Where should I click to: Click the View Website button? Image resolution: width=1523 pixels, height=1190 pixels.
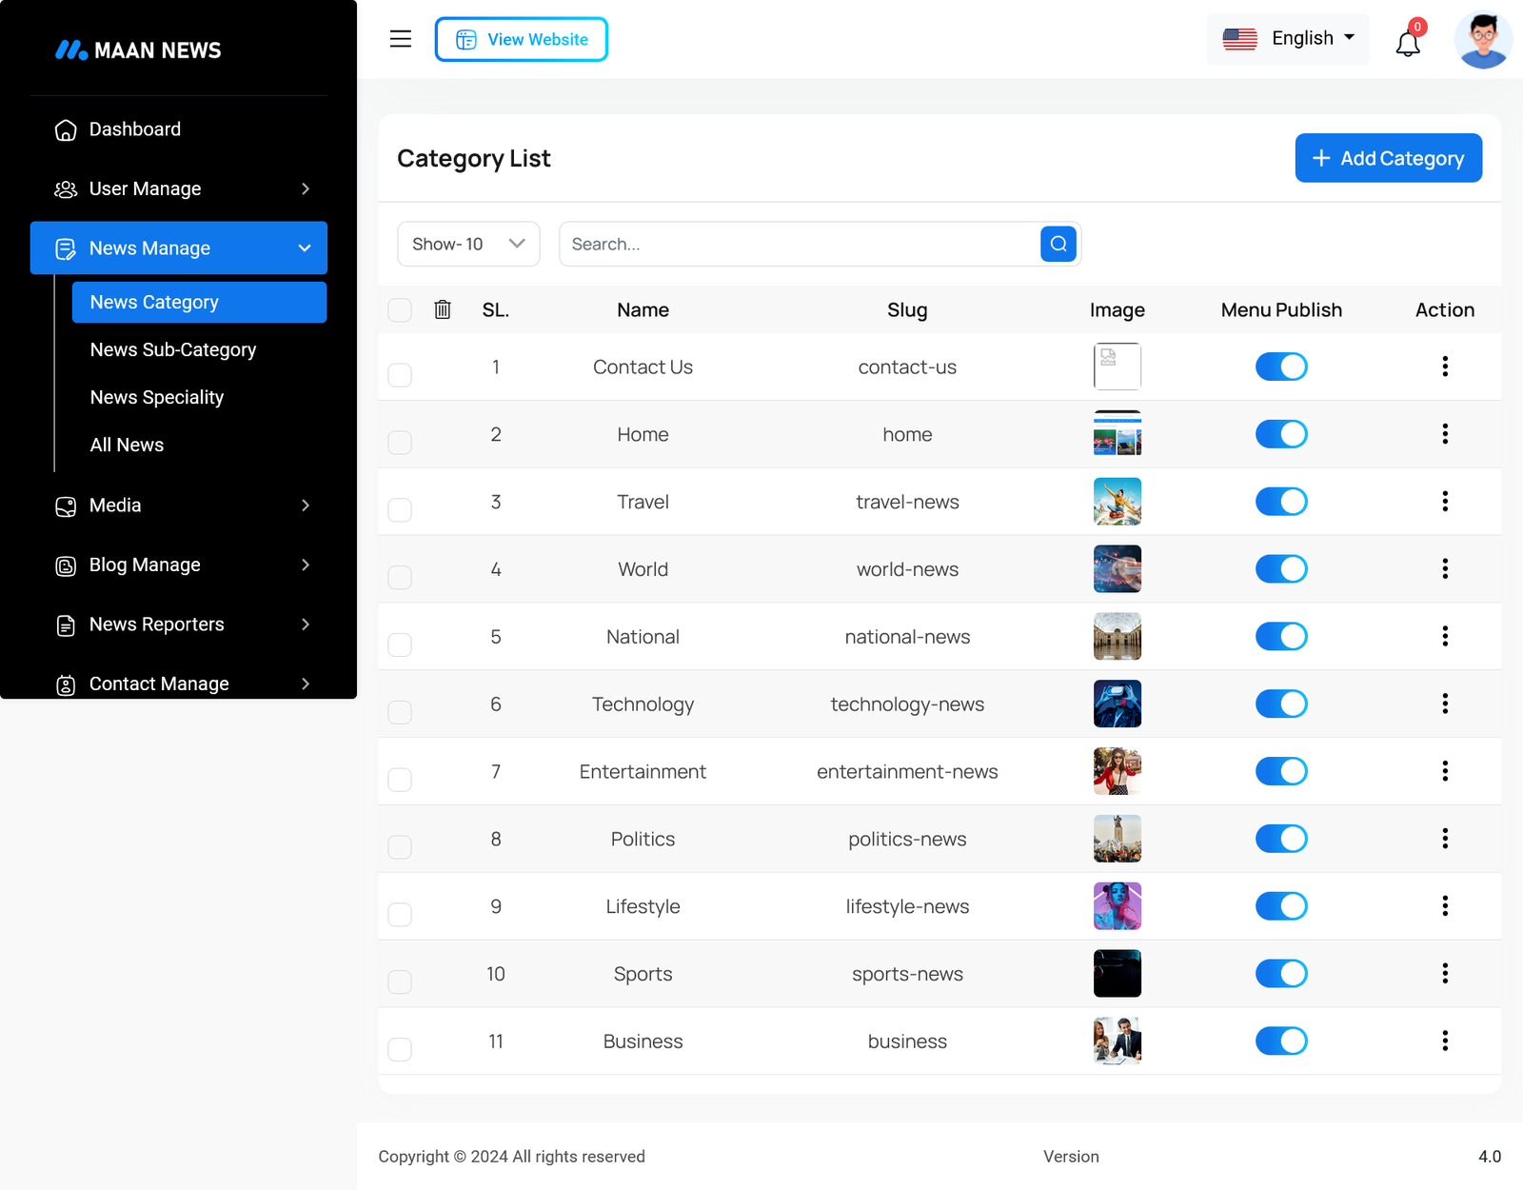click(x=522, y=40)
